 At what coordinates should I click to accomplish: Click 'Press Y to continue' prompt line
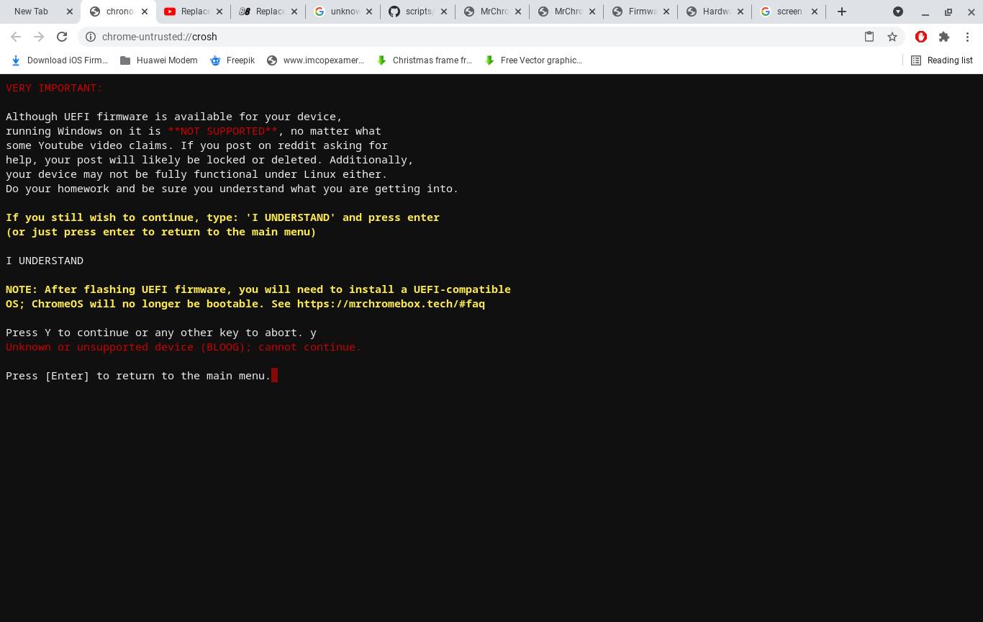[x=161, y=333]
